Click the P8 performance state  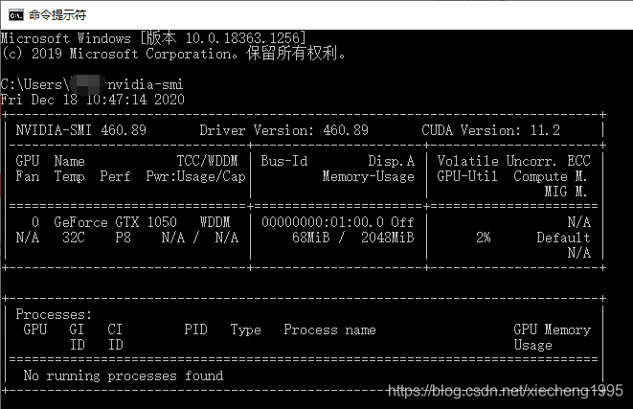[123, 238]
